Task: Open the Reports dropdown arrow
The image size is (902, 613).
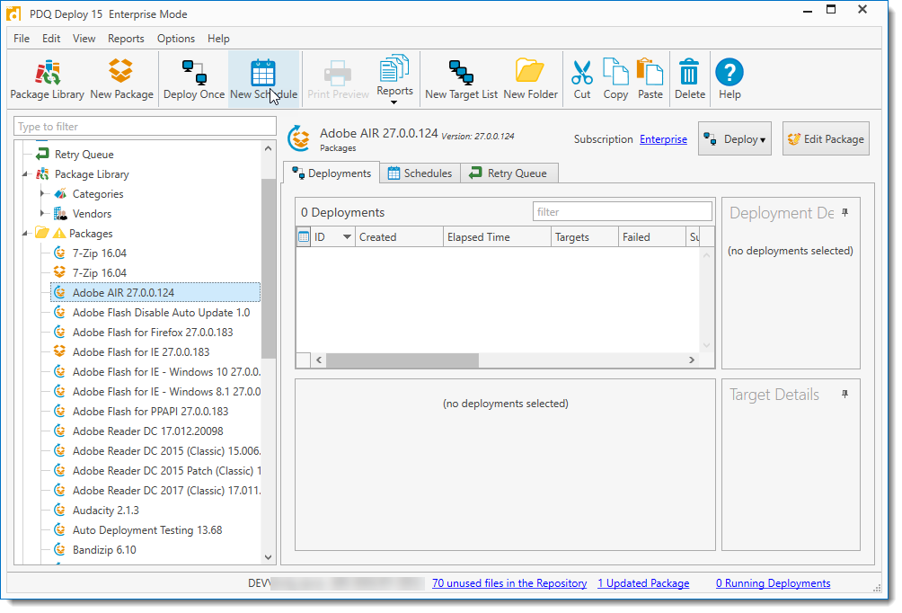Action: [394, 102]
